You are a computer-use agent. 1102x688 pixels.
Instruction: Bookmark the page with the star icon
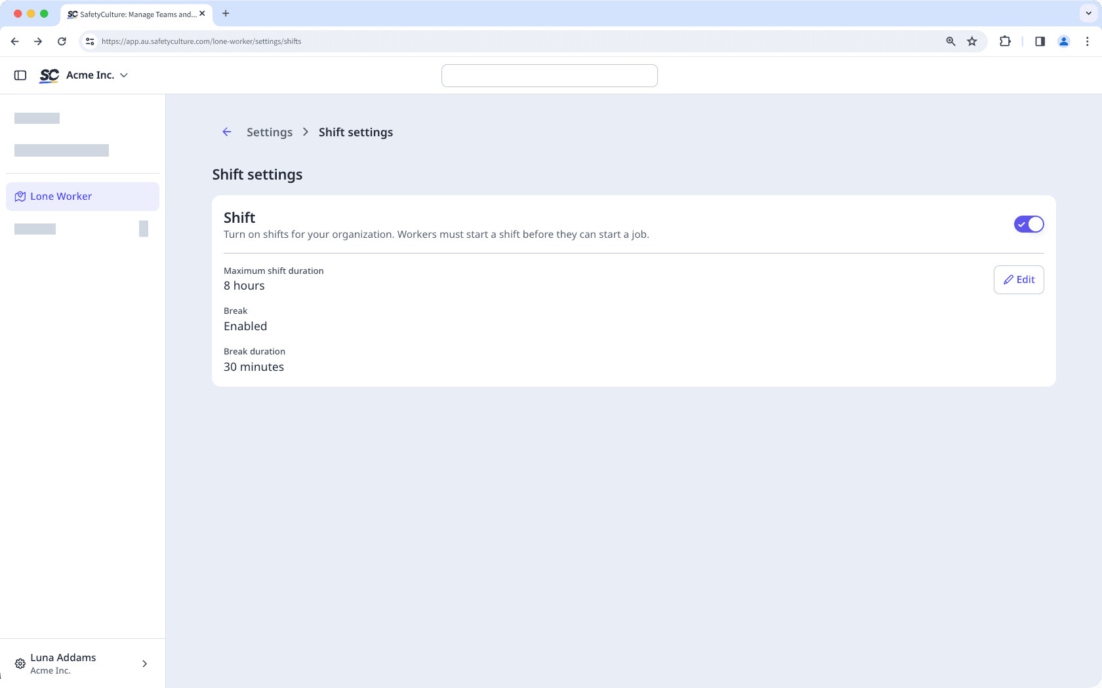click(x=972, y=41)
